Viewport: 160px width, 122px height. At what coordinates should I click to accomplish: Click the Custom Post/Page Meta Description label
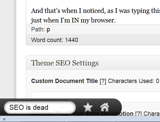tap(82, 113)
